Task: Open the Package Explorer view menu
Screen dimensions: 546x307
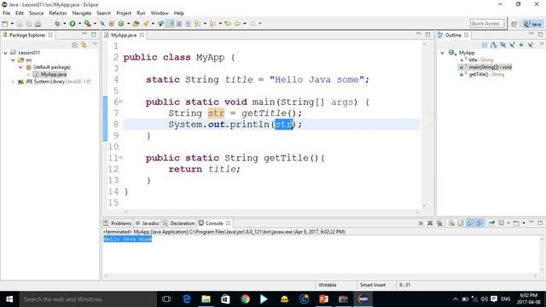Action: [x=95, y=44]
